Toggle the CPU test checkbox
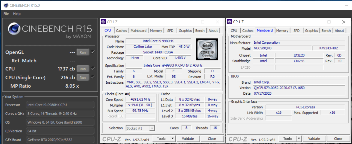This screenshot has height=144, width=352. click(93, 68)
